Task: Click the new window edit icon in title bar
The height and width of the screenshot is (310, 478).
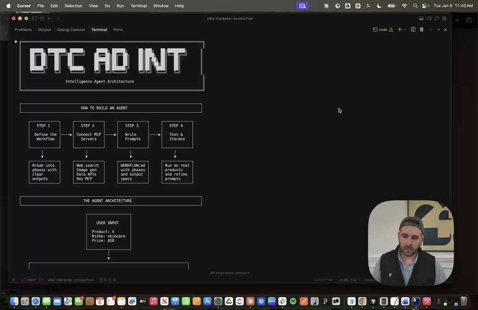Action: pyautogui.click(x=42, y=19)
